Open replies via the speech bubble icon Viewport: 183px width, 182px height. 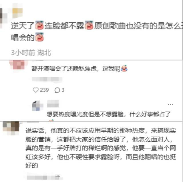pos(57,90)
